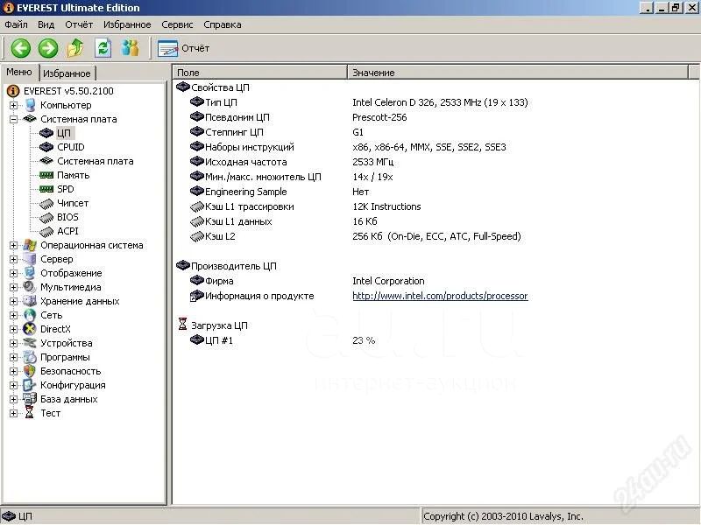The width and height of the screenshot is (701, 525).
Task: Click the EVEREST v5.50.2100 info icon
Action: tap(13, 91)
